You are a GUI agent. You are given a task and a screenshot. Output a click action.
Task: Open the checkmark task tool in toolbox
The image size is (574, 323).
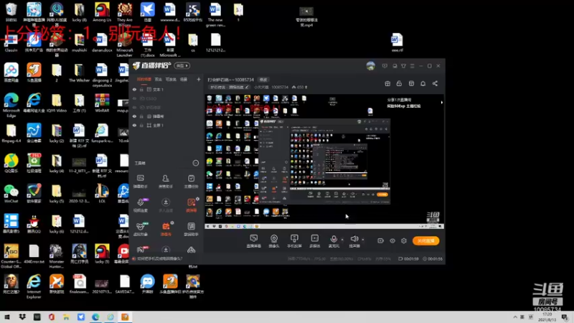[x=191, y=182]
